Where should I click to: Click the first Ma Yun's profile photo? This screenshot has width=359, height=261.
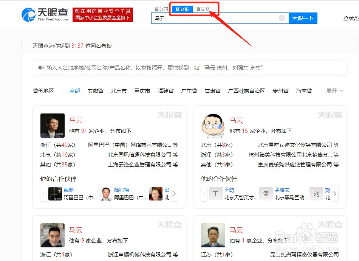[53, 126]
